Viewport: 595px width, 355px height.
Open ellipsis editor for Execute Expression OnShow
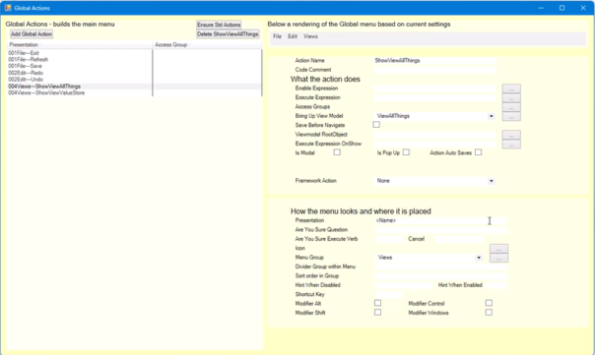[x=511, y=144]
